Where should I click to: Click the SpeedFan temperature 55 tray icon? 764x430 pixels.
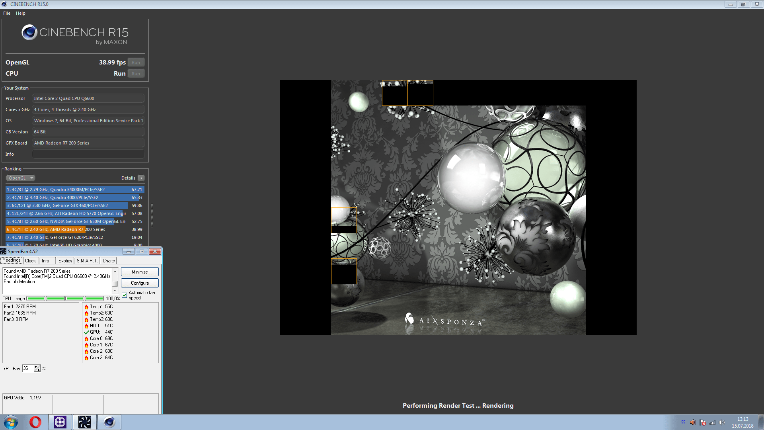pos(683,422)
